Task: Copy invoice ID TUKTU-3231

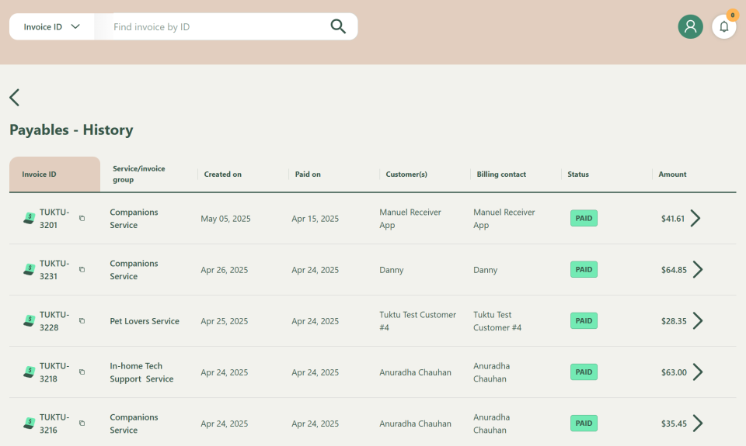Action: 82,270
